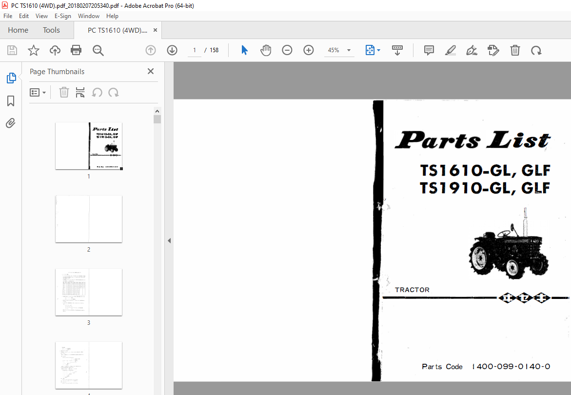The image size is (571, 395).
Task: Open the View menu
Action: (41, 16)
